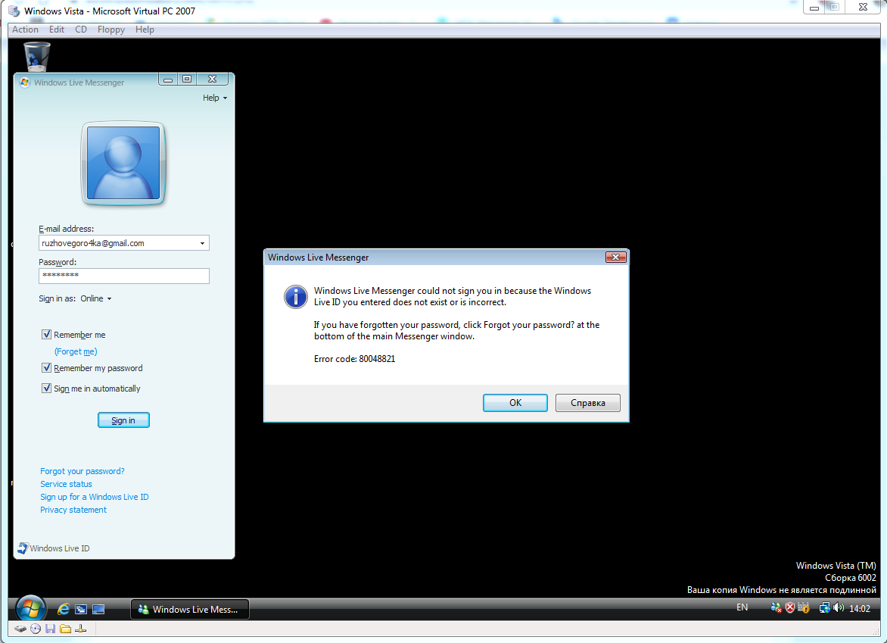Open the Sign in as Online status dropdown
The width and height of the screenshot is (887, 643).
click(x=96, y=298)
